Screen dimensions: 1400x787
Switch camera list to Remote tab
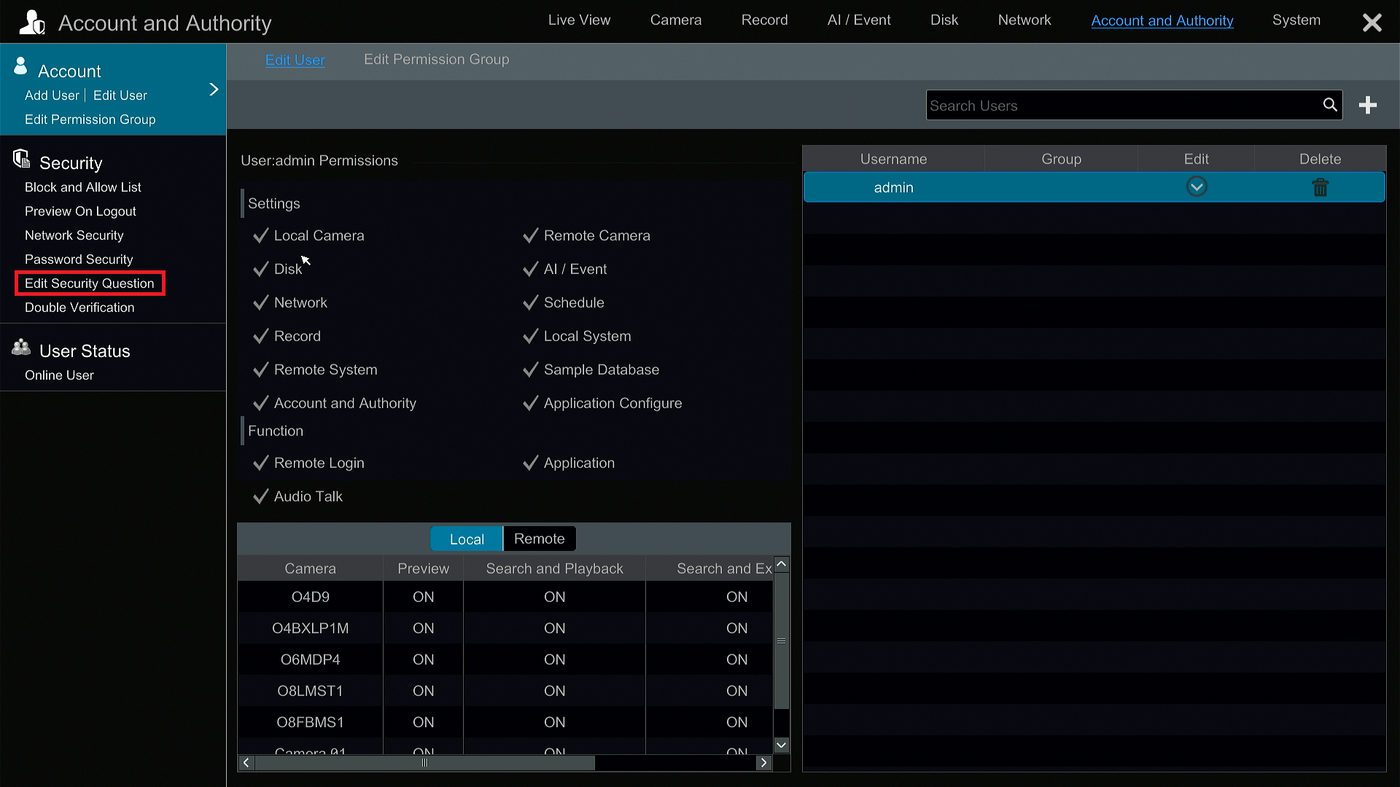tap(540, 539)
